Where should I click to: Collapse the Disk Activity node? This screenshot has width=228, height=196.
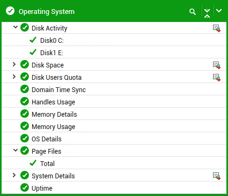pos(16,27)
